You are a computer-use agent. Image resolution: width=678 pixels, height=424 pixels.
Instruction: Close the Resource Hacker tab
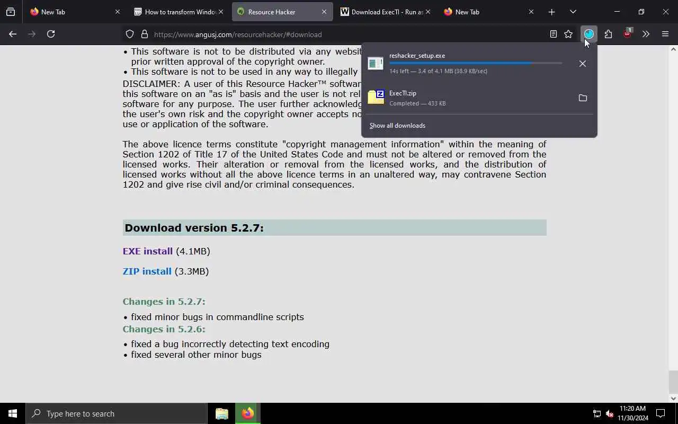tap(324, 12)
